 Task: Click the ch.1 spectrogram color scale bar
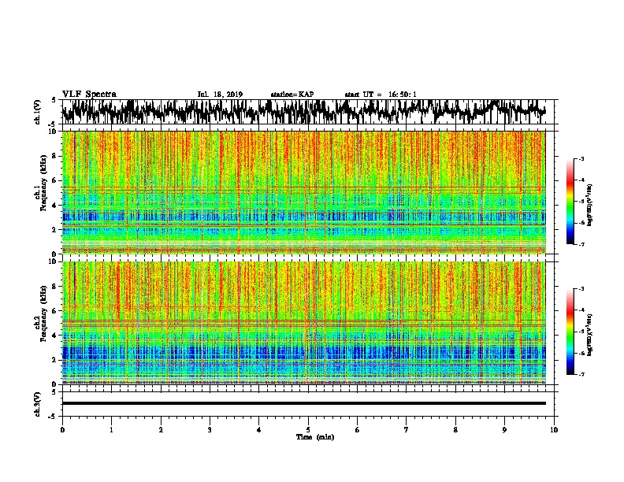(x=570, y=202)
